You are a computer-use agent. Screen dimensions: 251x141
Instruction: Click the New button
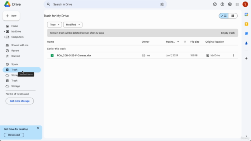11,16
